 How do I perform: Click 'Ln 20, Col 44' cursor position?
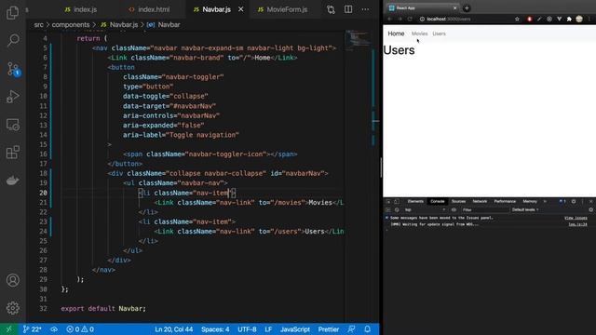[174, 329]
